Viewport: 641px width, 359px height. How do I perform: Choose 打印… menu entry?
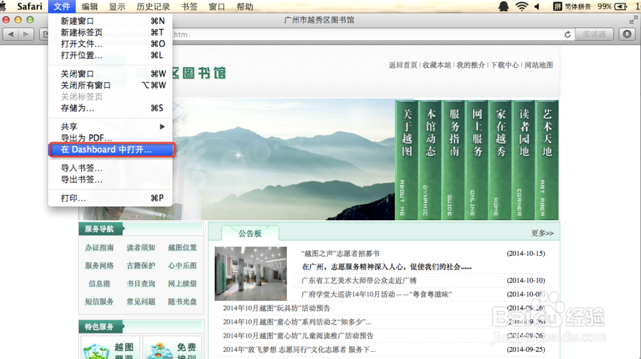tap(110, 198)
